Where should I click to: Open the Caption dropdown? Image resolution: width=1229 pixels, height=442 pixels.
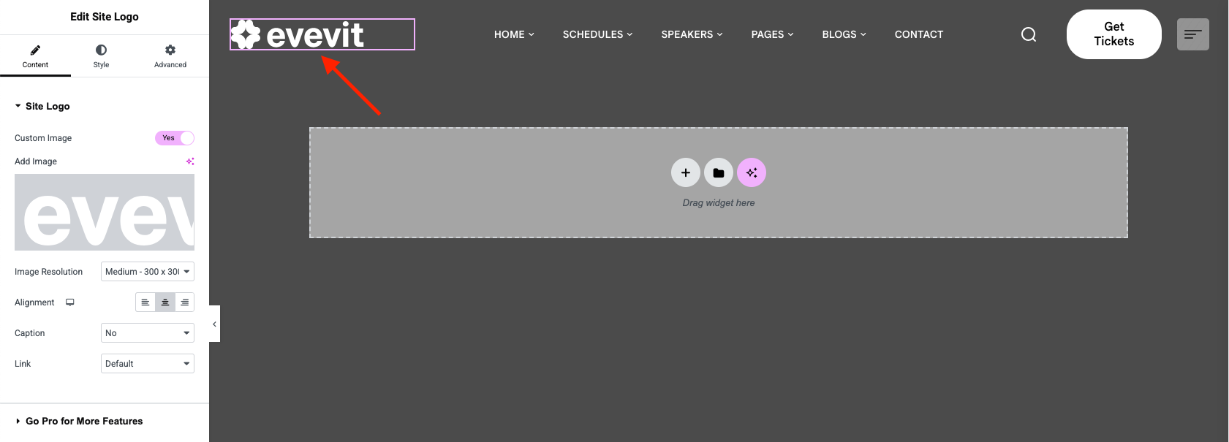(x=147, y=333)
